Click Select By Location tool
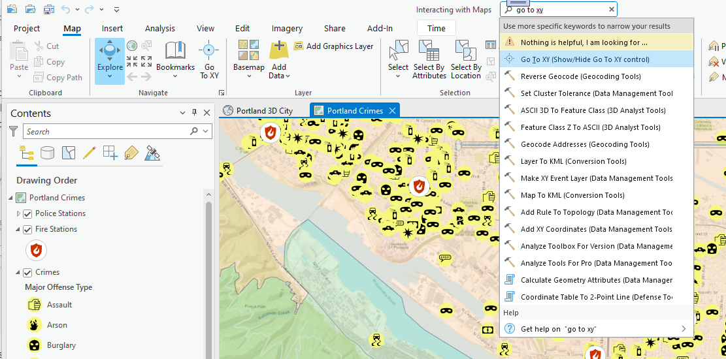 coord(466,60)
